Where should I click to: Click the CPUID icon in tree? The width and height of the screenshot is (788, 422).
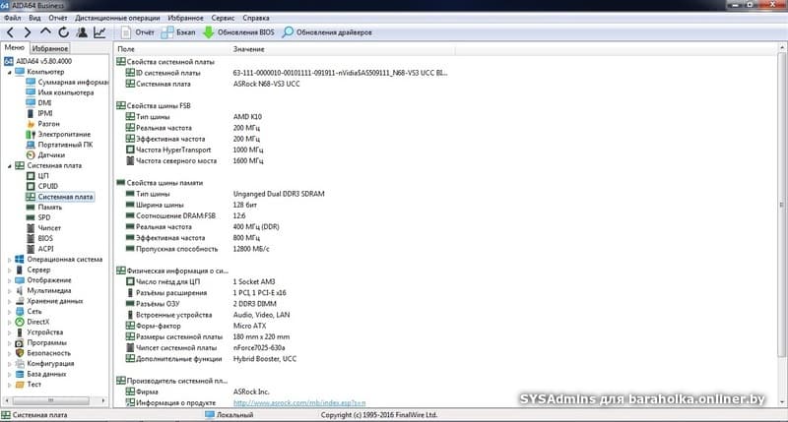31,186
